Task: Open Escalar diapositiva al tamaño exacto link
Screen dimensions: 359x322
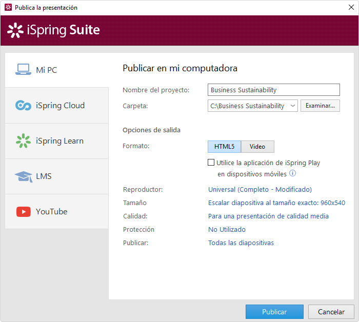Action: click(276, 203)
